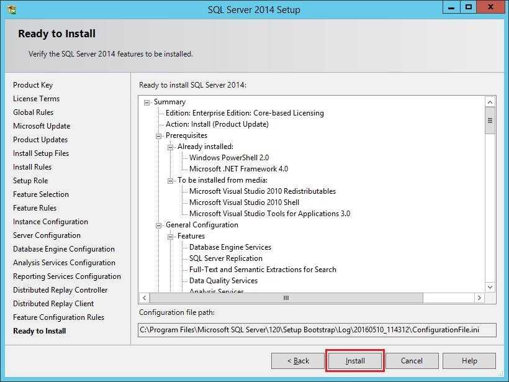This screenshot has width=509, height=382.
Task: Maximize the setup window
Action: [x=469, y=7]
